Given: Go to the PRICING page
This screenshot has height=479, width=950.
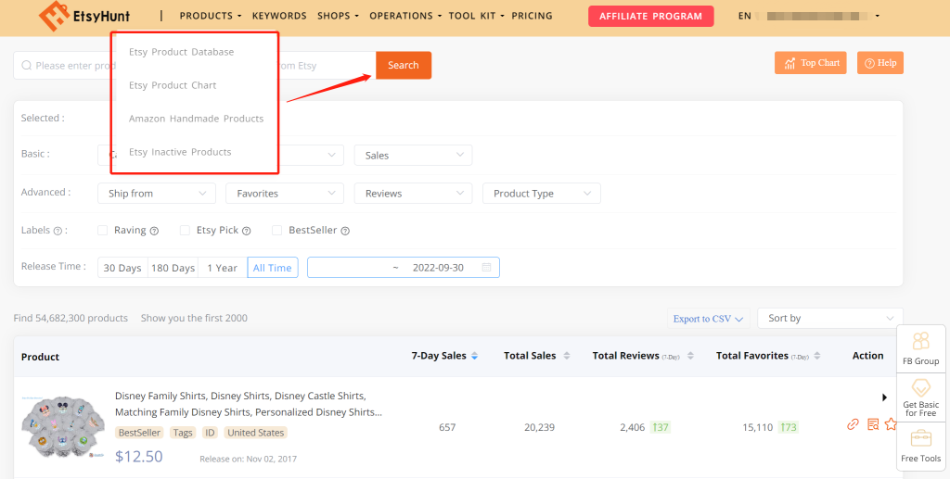Looking at the screenshot, I should 532,16.
